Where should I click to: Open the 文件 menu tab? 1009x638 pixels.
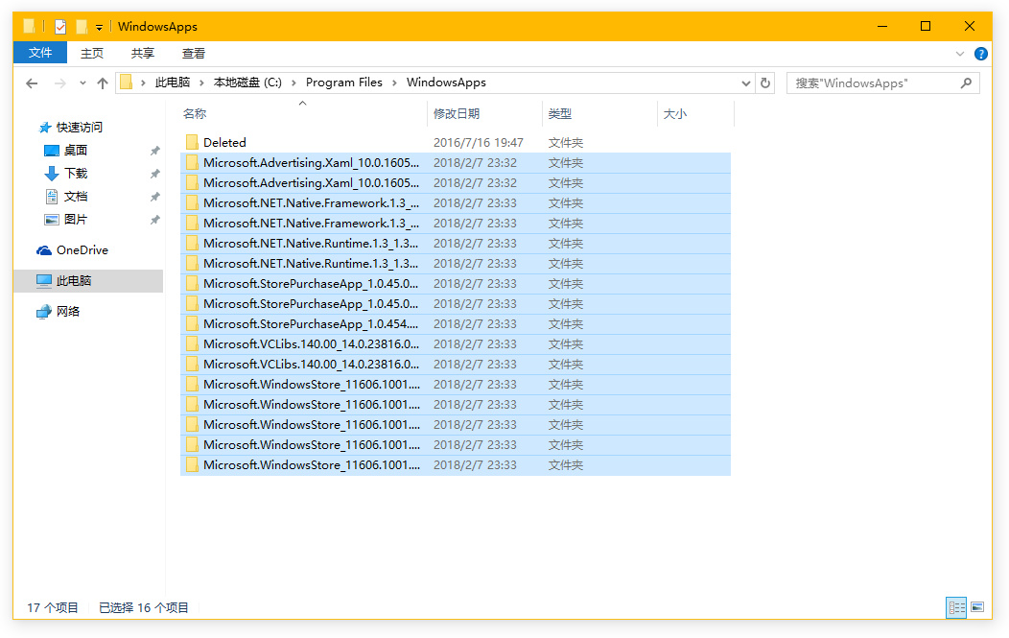(x=40, y=54)
